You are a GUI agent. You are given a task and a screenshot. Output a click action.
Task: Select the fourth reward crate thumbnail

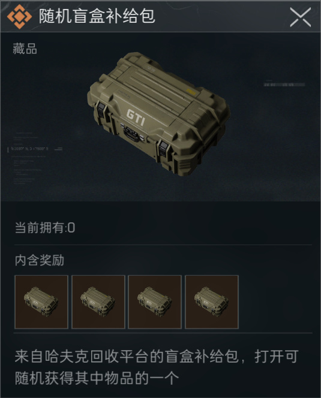(212, 302)
